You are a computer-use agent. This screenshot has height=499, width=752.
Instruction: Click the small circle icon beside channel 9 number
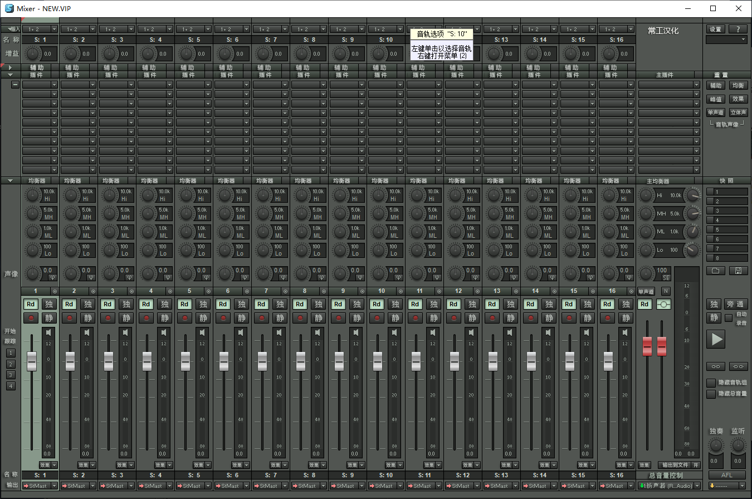coord(362,291)
